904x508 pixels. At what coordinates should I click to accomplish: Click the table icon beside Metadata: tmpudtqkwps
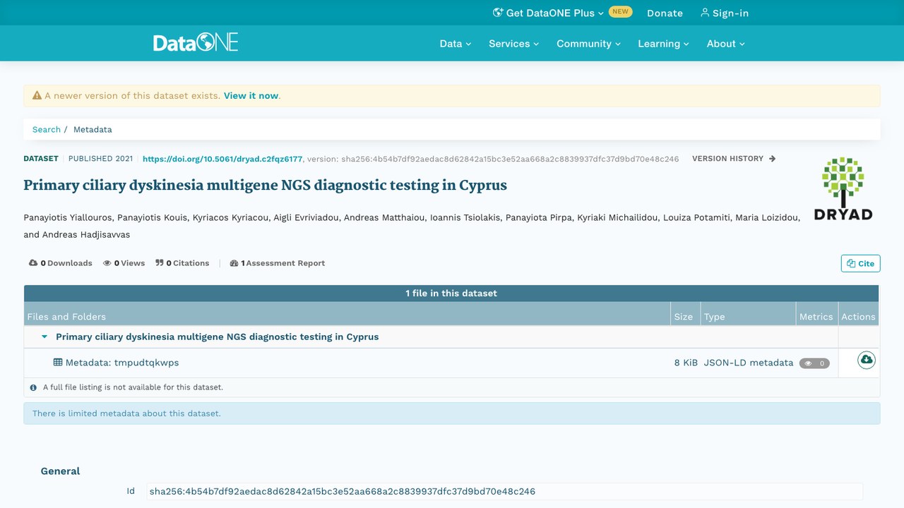click(58, 362)
